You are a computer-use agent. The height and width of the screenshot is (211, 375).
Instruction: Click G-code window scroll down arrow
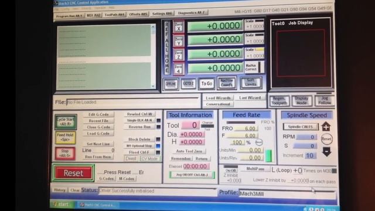[153, 86]
